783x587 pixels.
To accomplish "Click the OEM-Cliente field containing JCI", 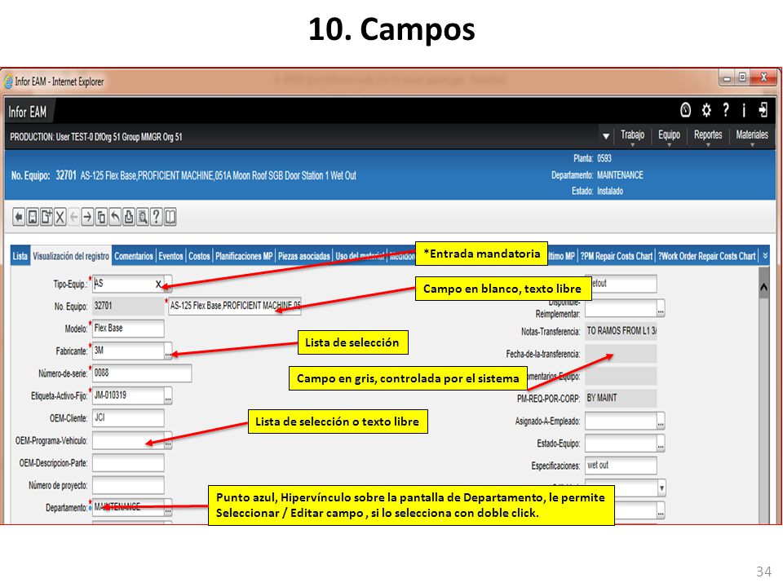I will coord(128,418).
